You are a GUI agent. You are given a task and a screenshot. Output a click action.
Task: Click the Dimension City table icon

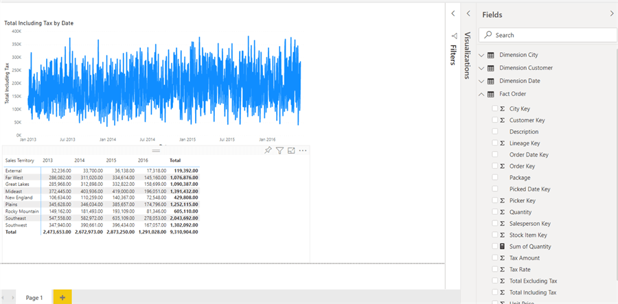491,55
